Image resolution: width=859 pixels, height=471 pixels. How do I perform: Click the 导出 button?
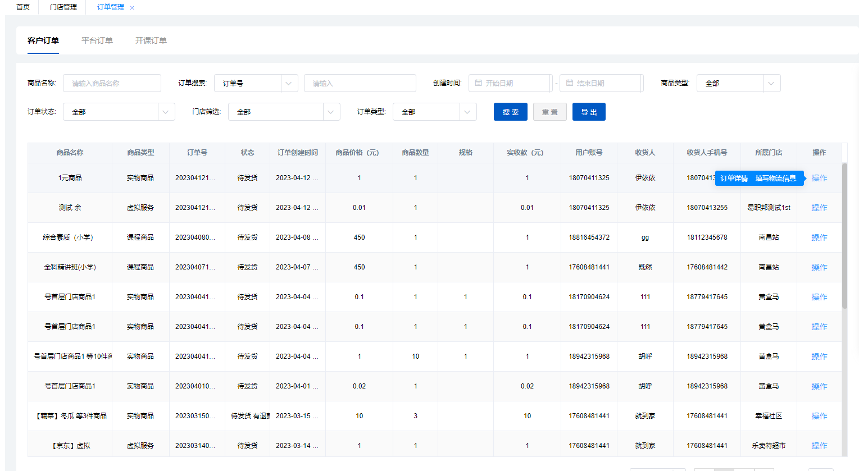click(x=589, y=112)
